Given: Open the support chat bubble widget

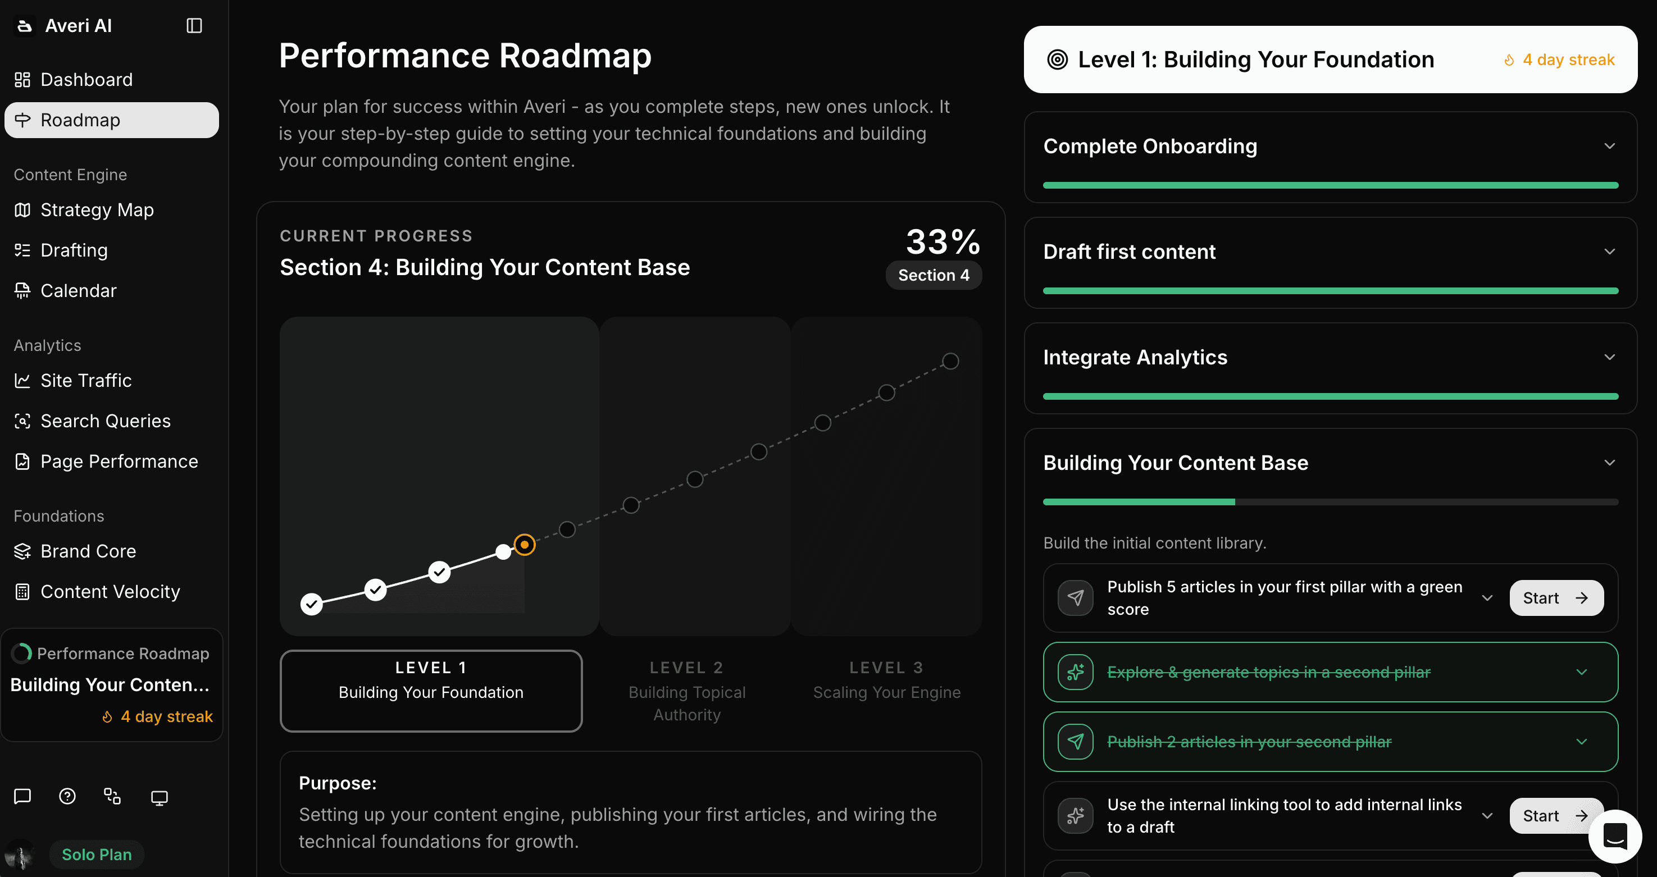Looking at the screenshot, I should point(1614,837).
